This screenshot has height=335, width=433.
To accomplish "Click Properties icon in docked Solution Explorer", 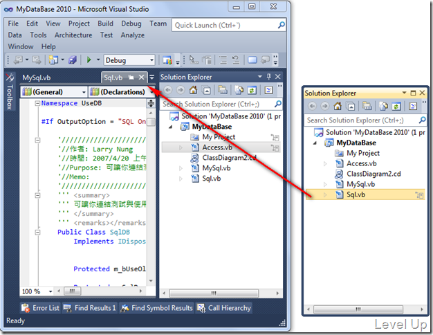I will pyautogui.click(x=268, y=90).
